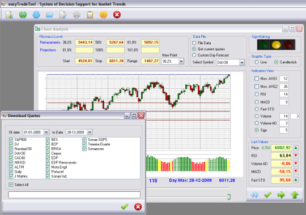Open the Of date picker dropdown
Viewport: 306px width, 215px height.
pos(46,132)
